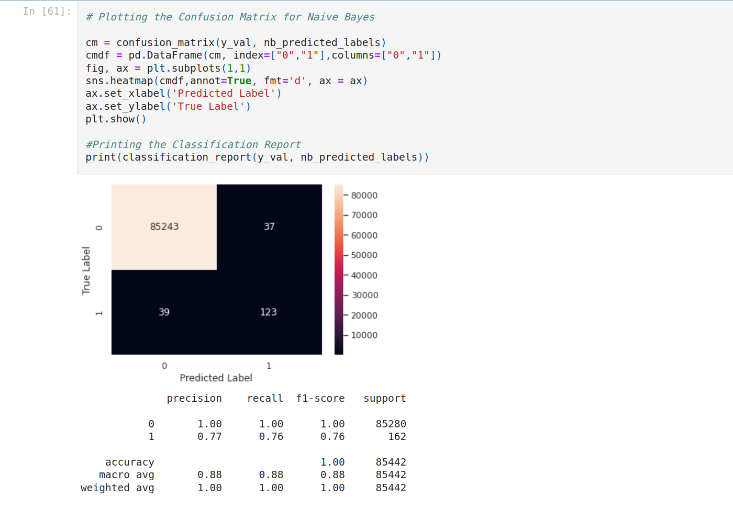Click the 'Predicted Label' x-axis title
733x509 pixels.
coord(216,378)
